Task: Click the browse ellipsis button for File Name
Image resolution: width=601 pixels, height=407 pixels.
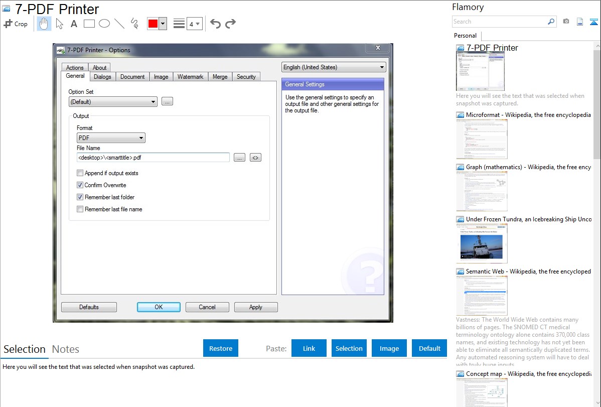Action: (x=239, y=158)
